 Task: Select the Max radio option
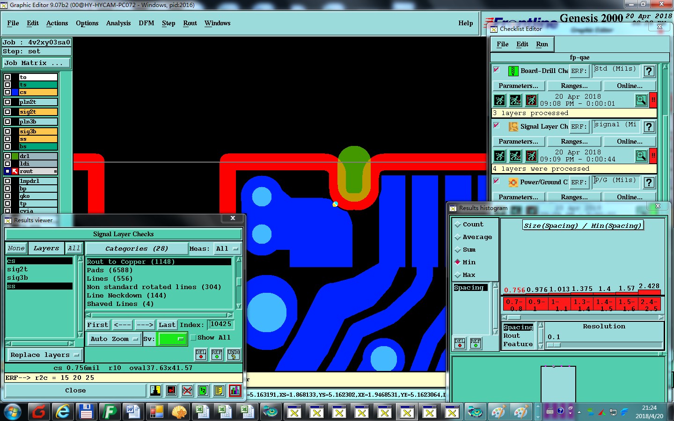458,275
